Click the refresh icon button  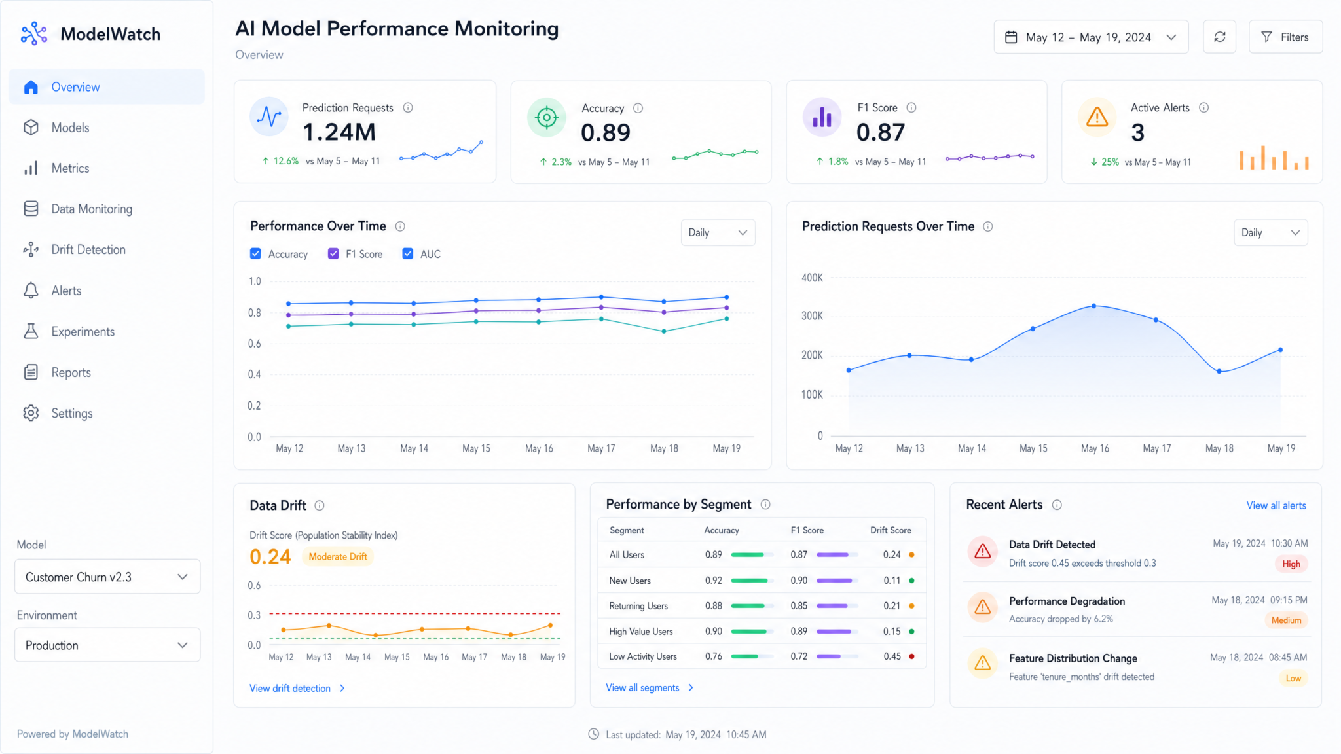click(x=1219, y=37)
